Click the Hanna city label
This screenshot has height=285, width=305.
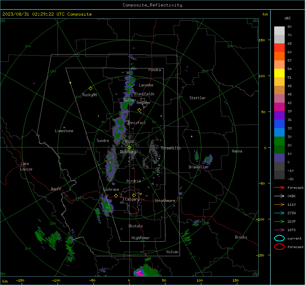[237, 151]
